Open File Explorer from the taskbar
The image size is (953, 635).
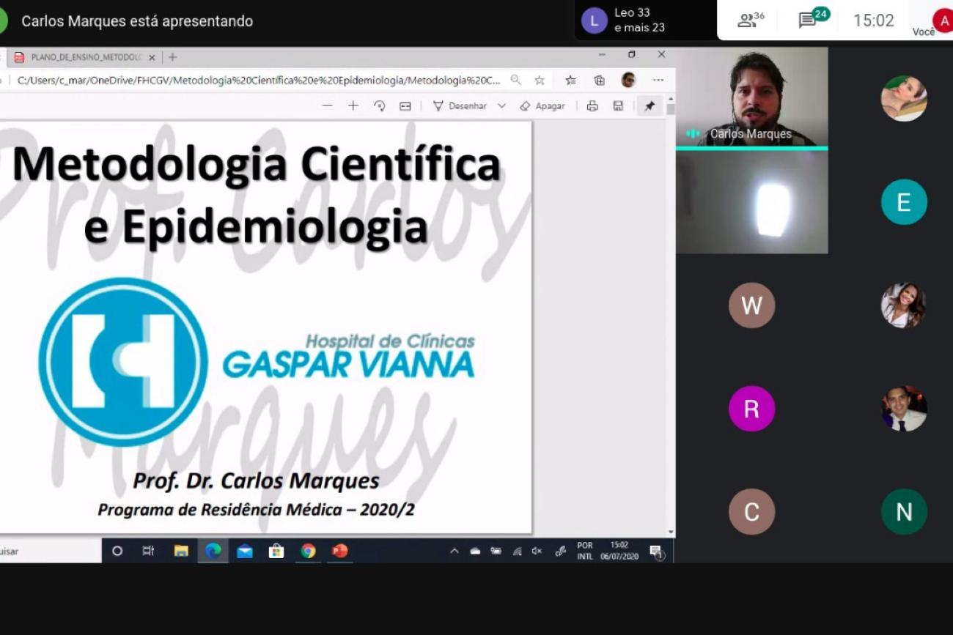181,551
